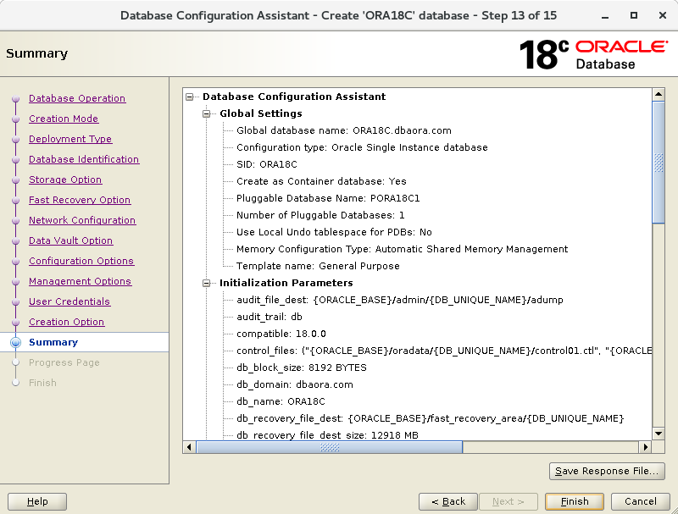Select db_block_size: 8192 BYTES row
678x514 pixels.
click(x=302, y=368)
